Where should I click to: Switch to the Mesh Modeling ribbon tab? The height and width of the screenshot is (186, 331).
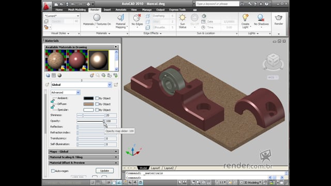tap(77, 10)
